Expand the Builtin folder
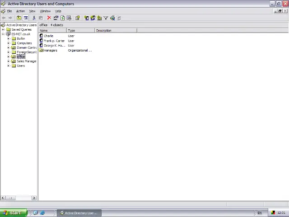The image size is (289, 217). (8, 38)
